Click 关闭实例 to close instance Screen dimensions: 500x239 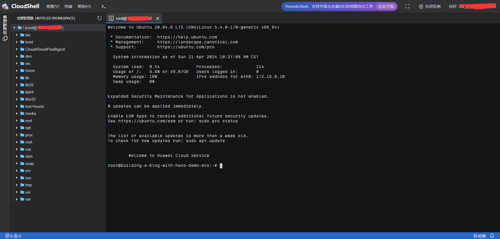[430, 6]
